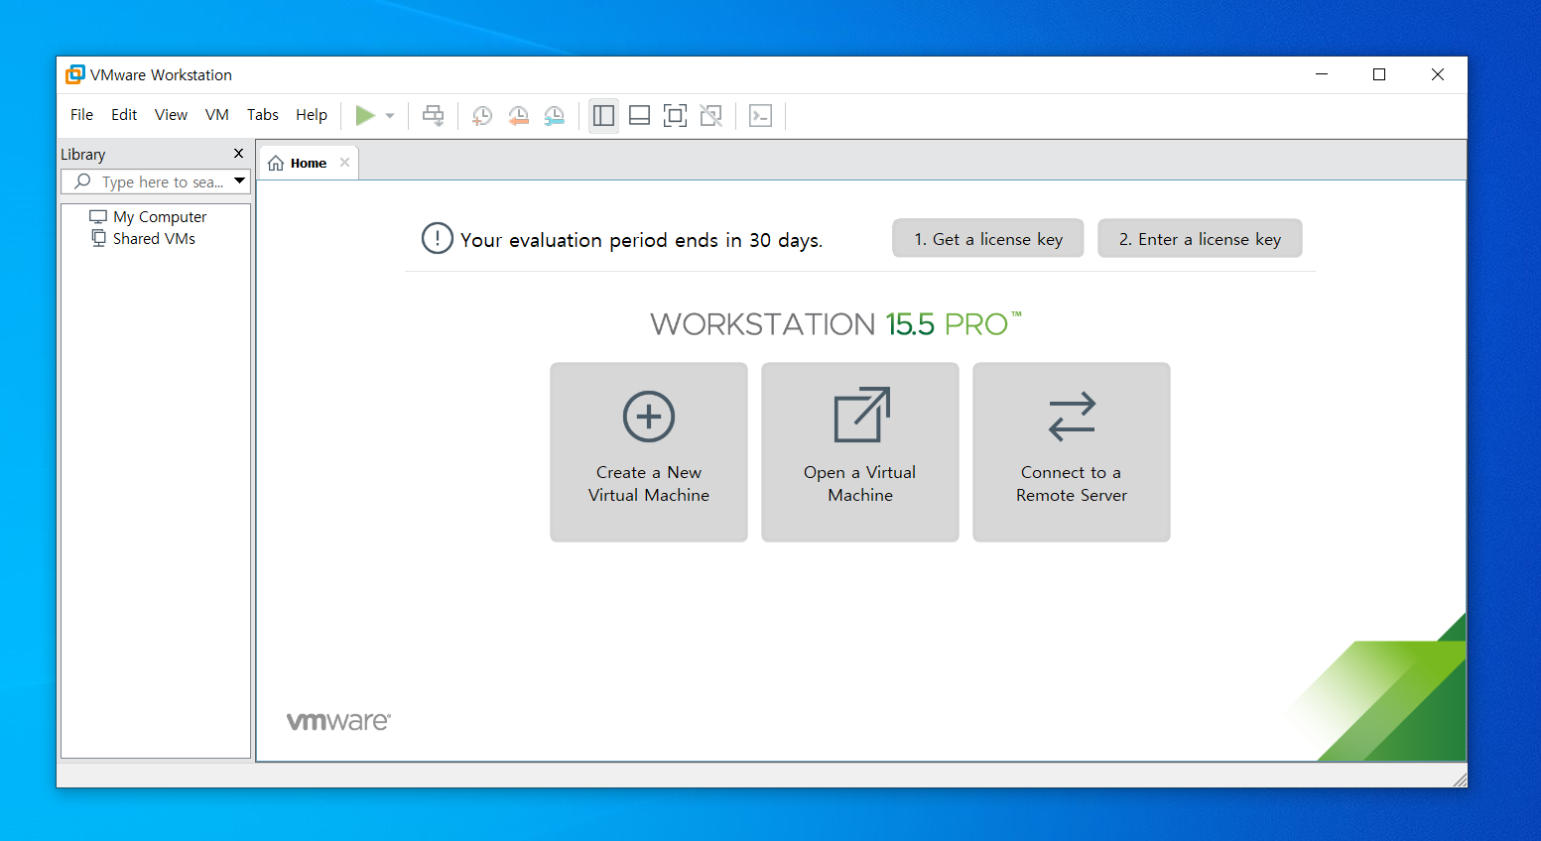Click the Take Snapshot toolbar icon
Viewport: 1541px width, 841px height.
(482, 115)
